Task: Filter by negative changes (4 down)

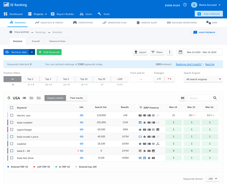Action: click(x=170, y=79)
